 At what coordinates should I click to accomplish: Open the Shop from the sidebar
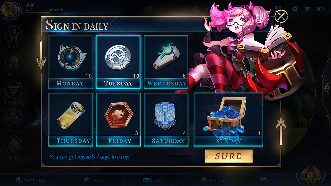coord(14,37)
